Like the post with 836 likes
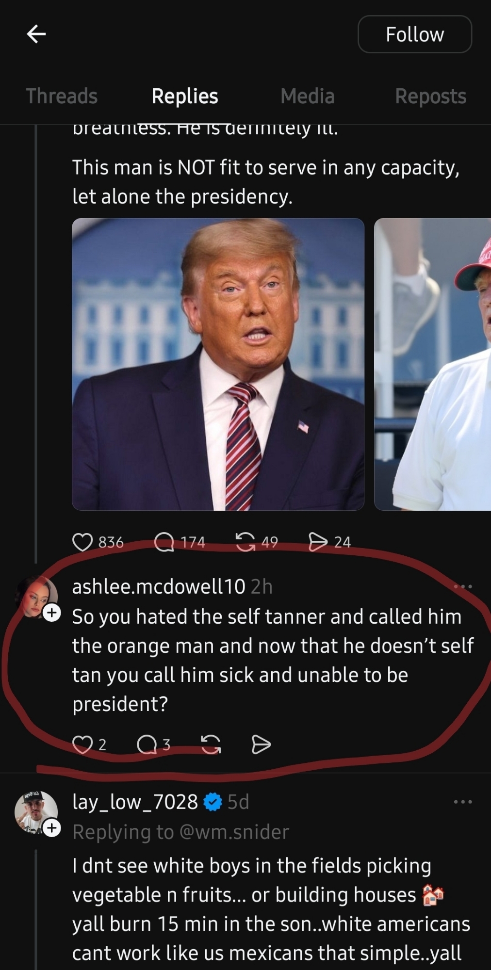 pos(82,542)
